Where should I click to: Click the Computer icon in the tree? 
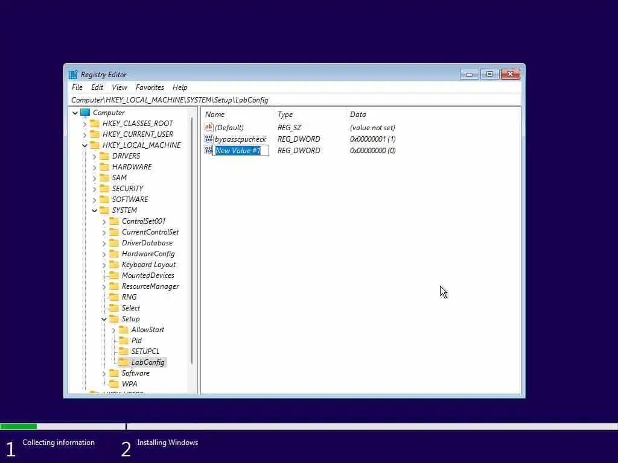pyautogui.click(x=85, y=113)
